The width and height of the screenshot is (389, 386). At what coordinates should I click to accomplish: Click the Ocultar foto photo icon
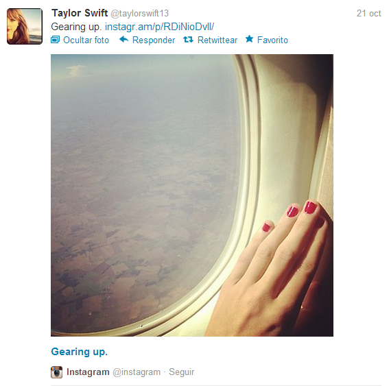coord(55,40)
